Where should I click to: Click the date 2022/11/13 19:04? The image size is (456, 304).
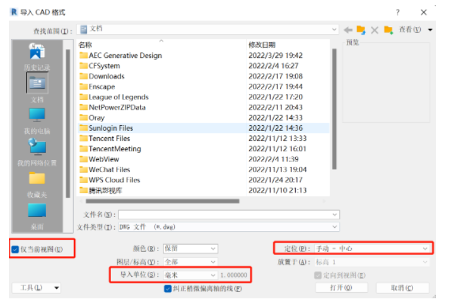tap(278, 169)
